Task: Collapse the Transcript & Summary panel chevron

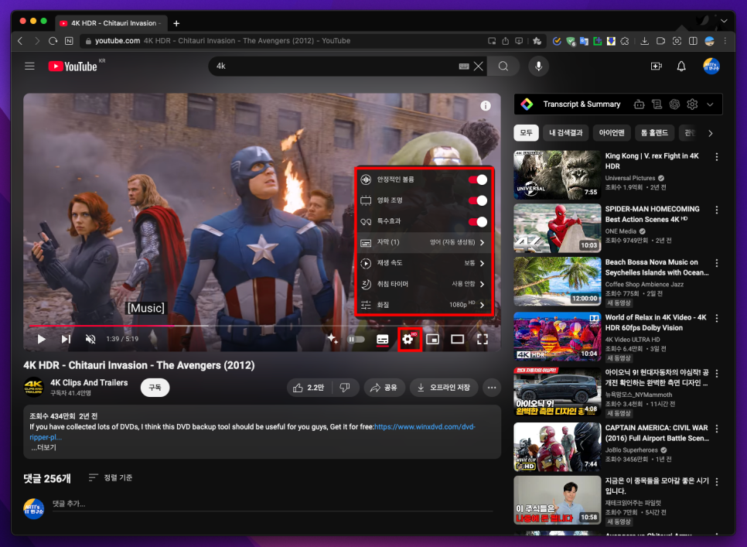Action: click(x=710, y=104)
